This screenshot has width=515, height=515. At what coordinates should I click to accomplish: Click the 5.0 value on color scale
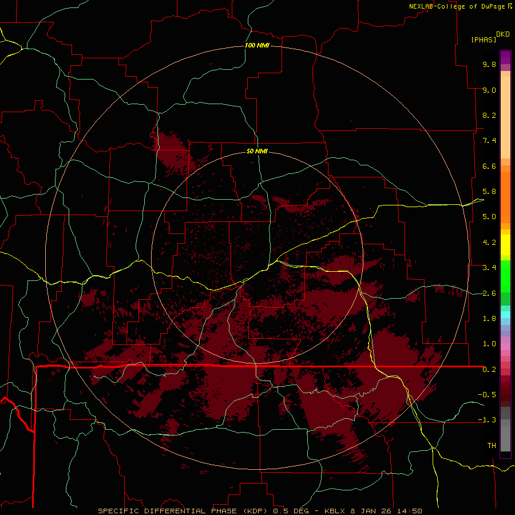(489, 217)
